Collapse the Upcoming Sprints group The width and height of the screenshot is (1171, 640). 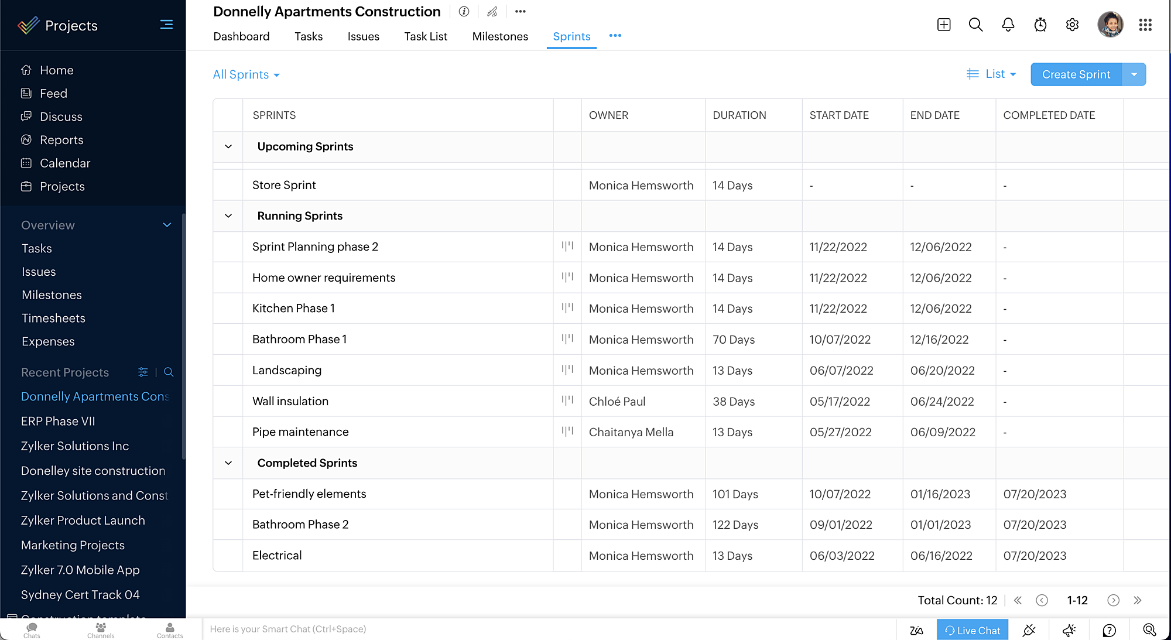tap(228, 146)
